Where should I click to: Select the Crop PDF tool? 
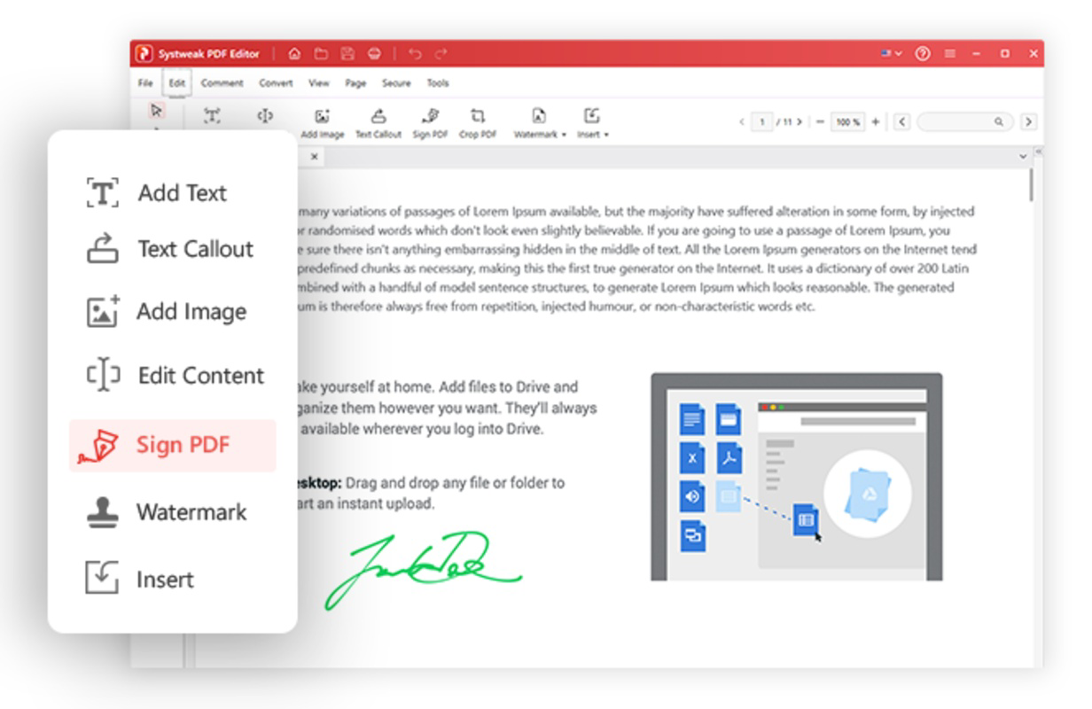pyautogui.click(x=478, y=123)
